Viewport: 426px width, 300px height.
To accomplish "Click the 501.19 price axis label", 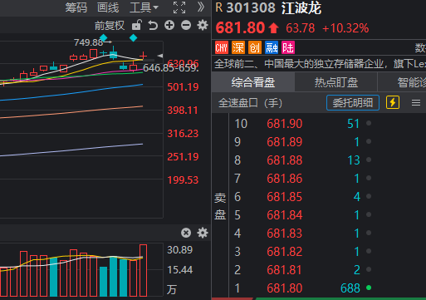I will [183, 87].
